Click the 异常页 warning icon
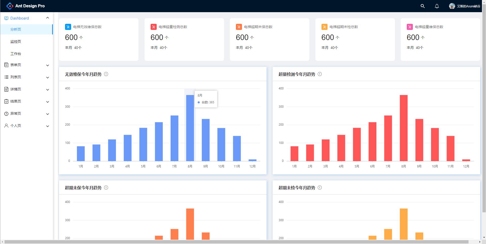The image size is (486, 244). point(6,114)
